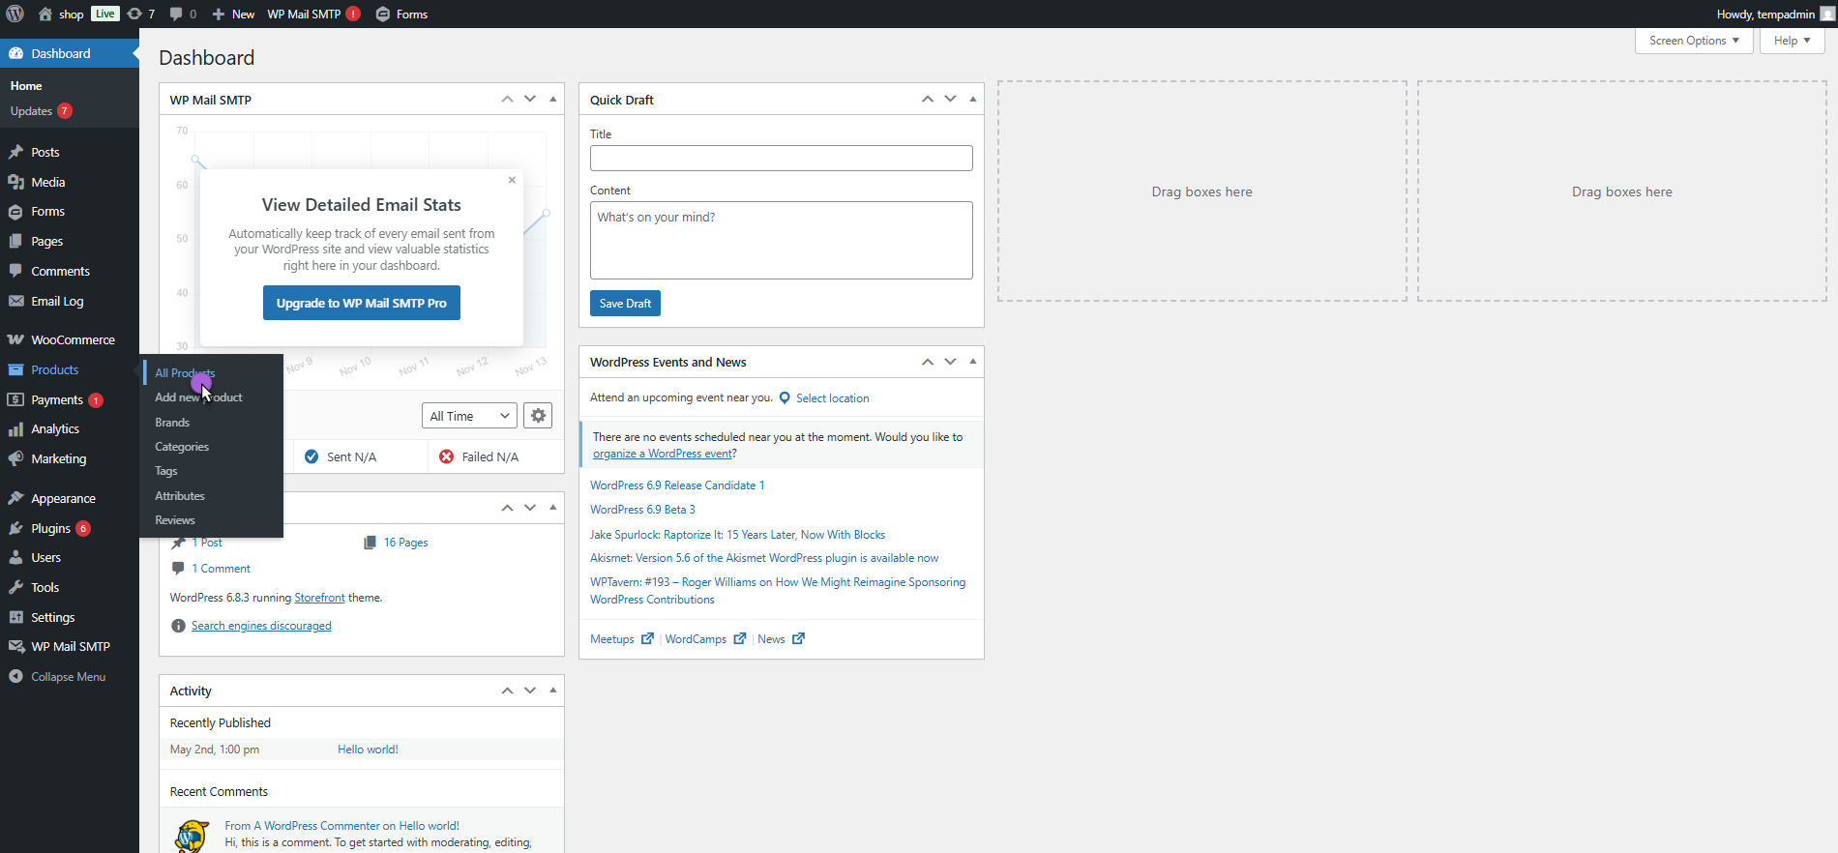The image size is (1838, 853).
Task: Open the updates icon in admin bar
Action: (135, 14)
